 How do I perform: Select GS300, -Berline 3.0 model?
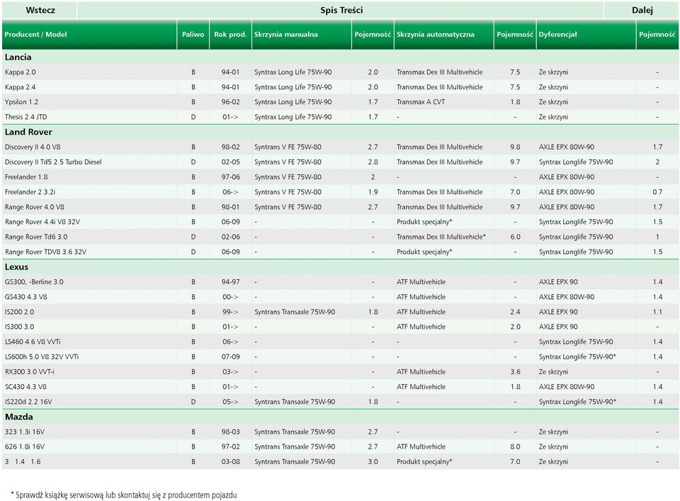[x=34, y=281]
